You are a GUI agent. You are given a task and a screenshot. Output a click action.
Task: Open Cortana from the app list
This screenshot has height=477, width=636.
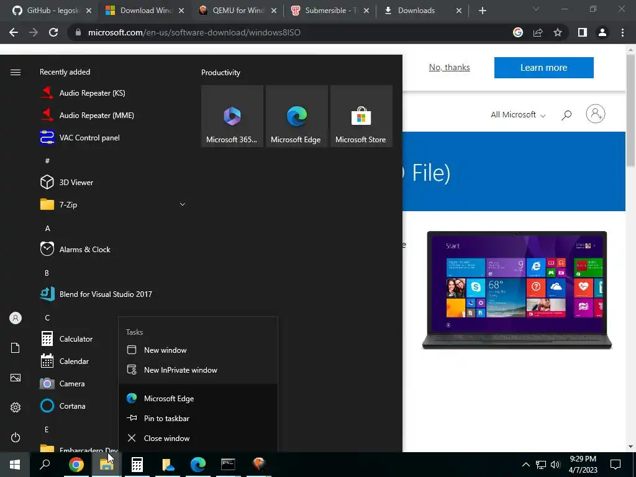coord(72,406)
